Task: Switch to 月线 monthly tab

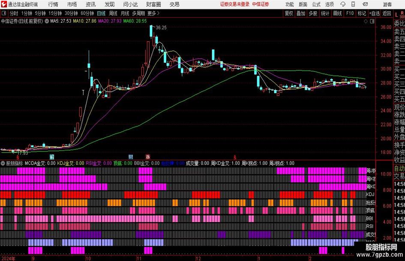Action: coord(125,13)
